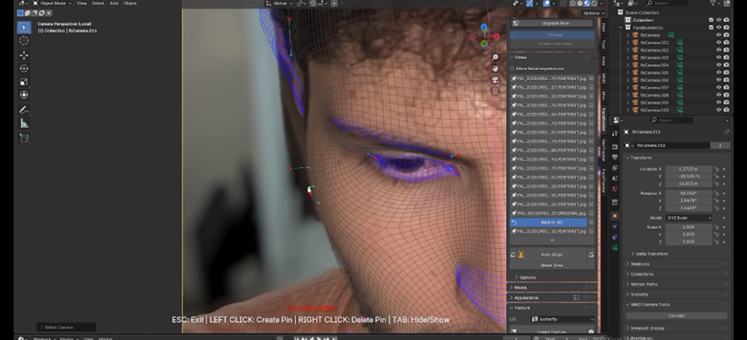Select the Add Cube tool

pyautogui.click(x=24, y=138)
